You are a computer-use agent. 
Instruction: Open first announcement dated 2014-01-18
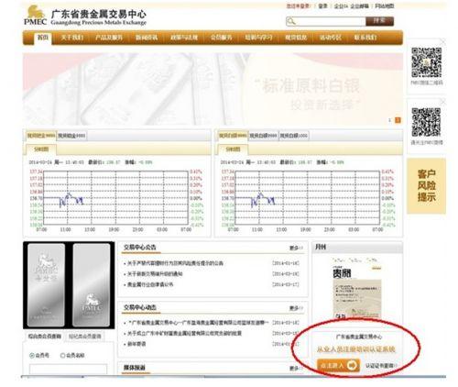pos(175,263)
